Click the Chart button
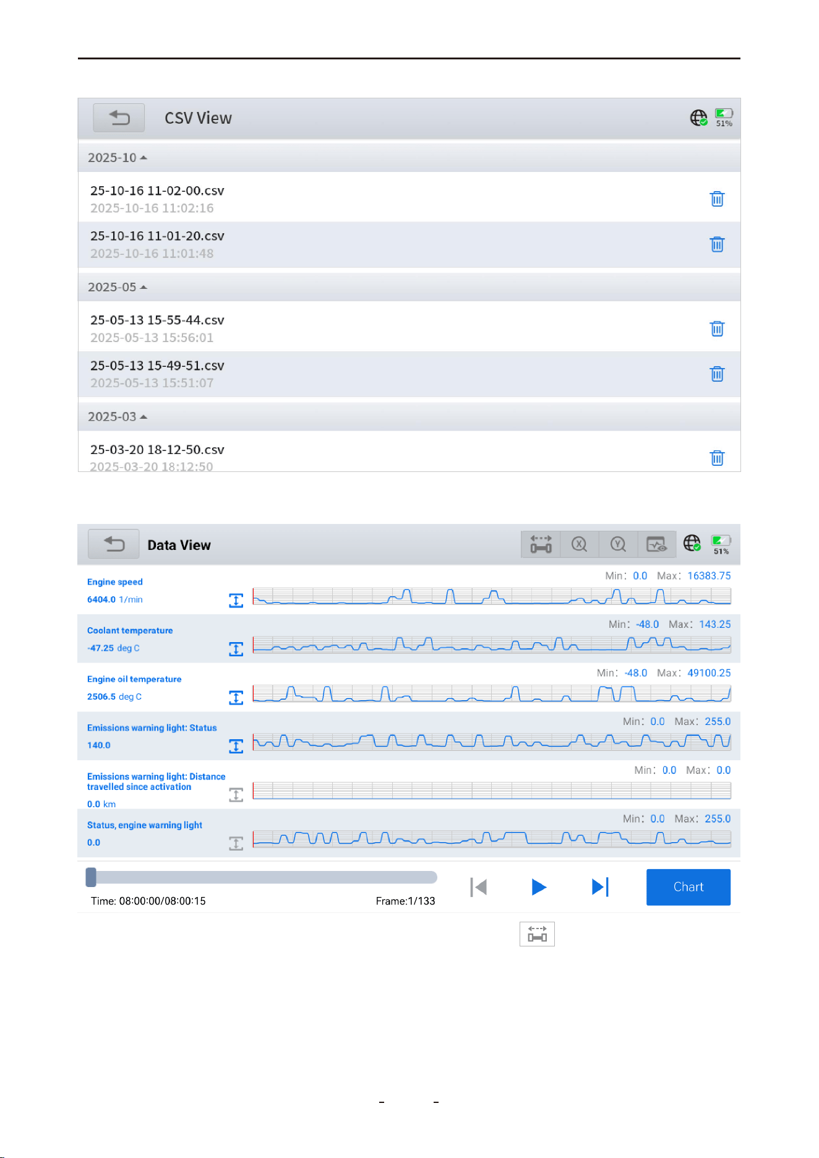This screenshot has width=819, height=1158. point(688,887)
